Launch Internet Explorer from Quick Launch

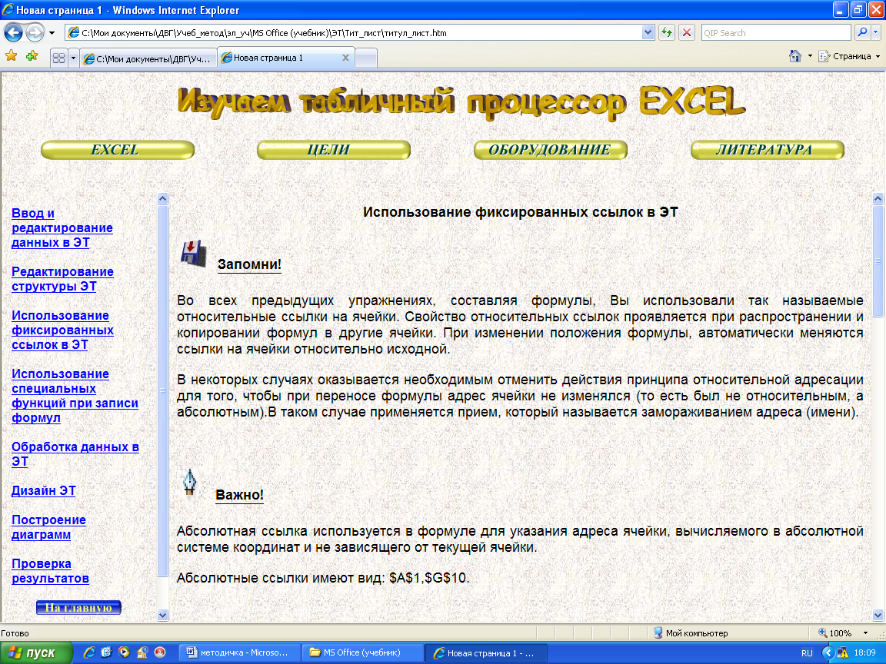click(89, 652)
